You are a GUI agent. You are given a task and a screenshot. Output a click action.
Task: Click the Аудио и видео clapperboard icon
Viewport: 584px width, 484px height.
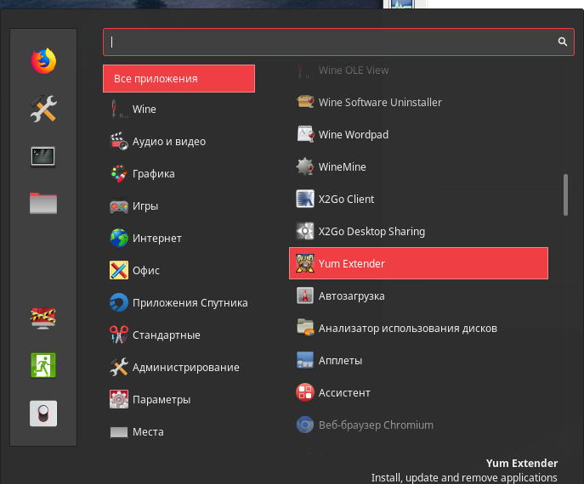[119, 141]
